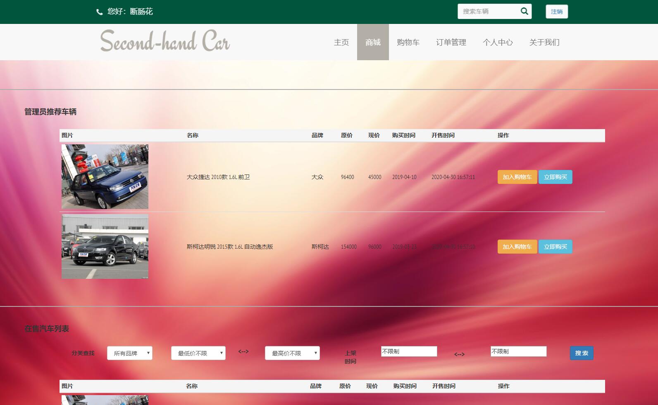The image size is (658, 405).
Task: Open the 主页 home tab
Action: pos(341,42)
